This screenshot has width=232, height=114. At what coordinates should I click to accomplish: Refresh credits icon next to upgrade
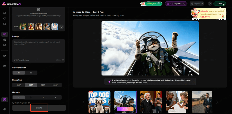(184, 4)
